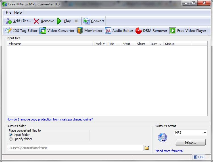The height and width of the screenshot is (162, 213).
Task: Select the Input folder radio button
Action: (11, 135)
